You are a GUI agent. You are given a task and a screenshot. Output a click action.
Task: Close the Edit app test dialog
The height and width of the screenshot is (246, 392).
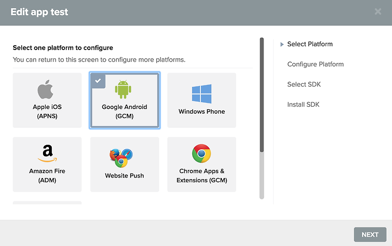(x=378, y=11)
